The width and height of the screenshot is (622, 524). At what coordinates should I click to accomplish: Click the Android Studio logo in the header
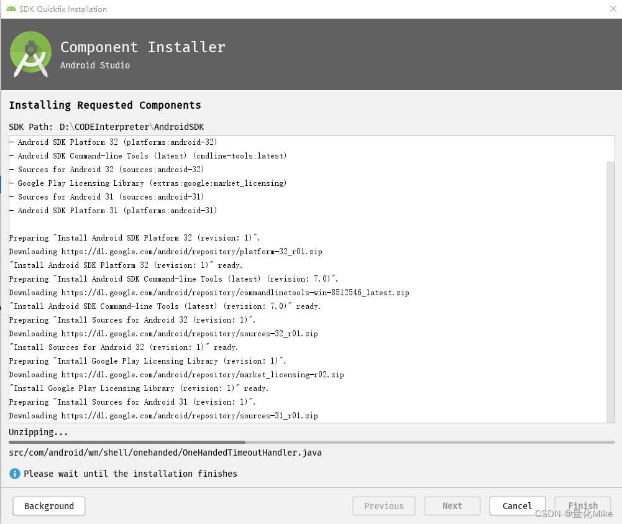30,54
